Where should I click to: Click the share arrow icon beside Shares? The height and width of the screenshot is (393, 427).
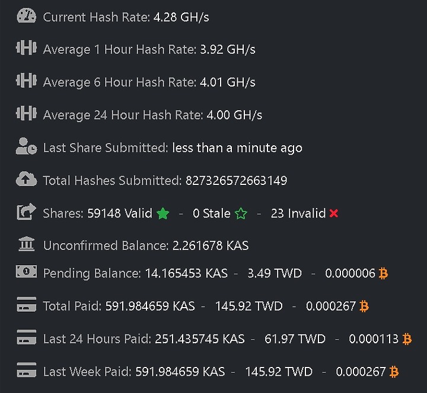[x=26, y=212]
